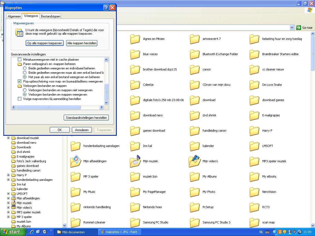This screenshot has height=236, width=315.
Task: Open the Mijn video's folder icon
Action: pos(195,161)
